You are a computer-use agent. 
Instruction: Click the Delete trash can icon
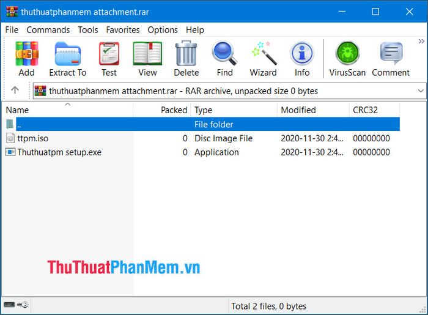186,53
